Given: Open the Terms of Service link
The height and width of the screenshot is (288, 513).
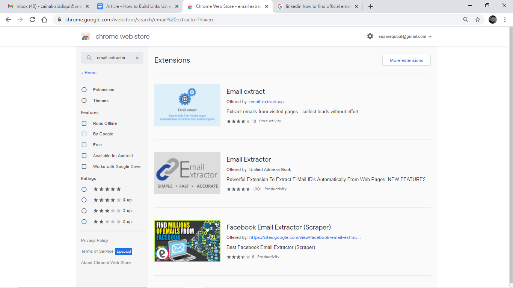Looking at the screenshot, I should click(97, 251).
